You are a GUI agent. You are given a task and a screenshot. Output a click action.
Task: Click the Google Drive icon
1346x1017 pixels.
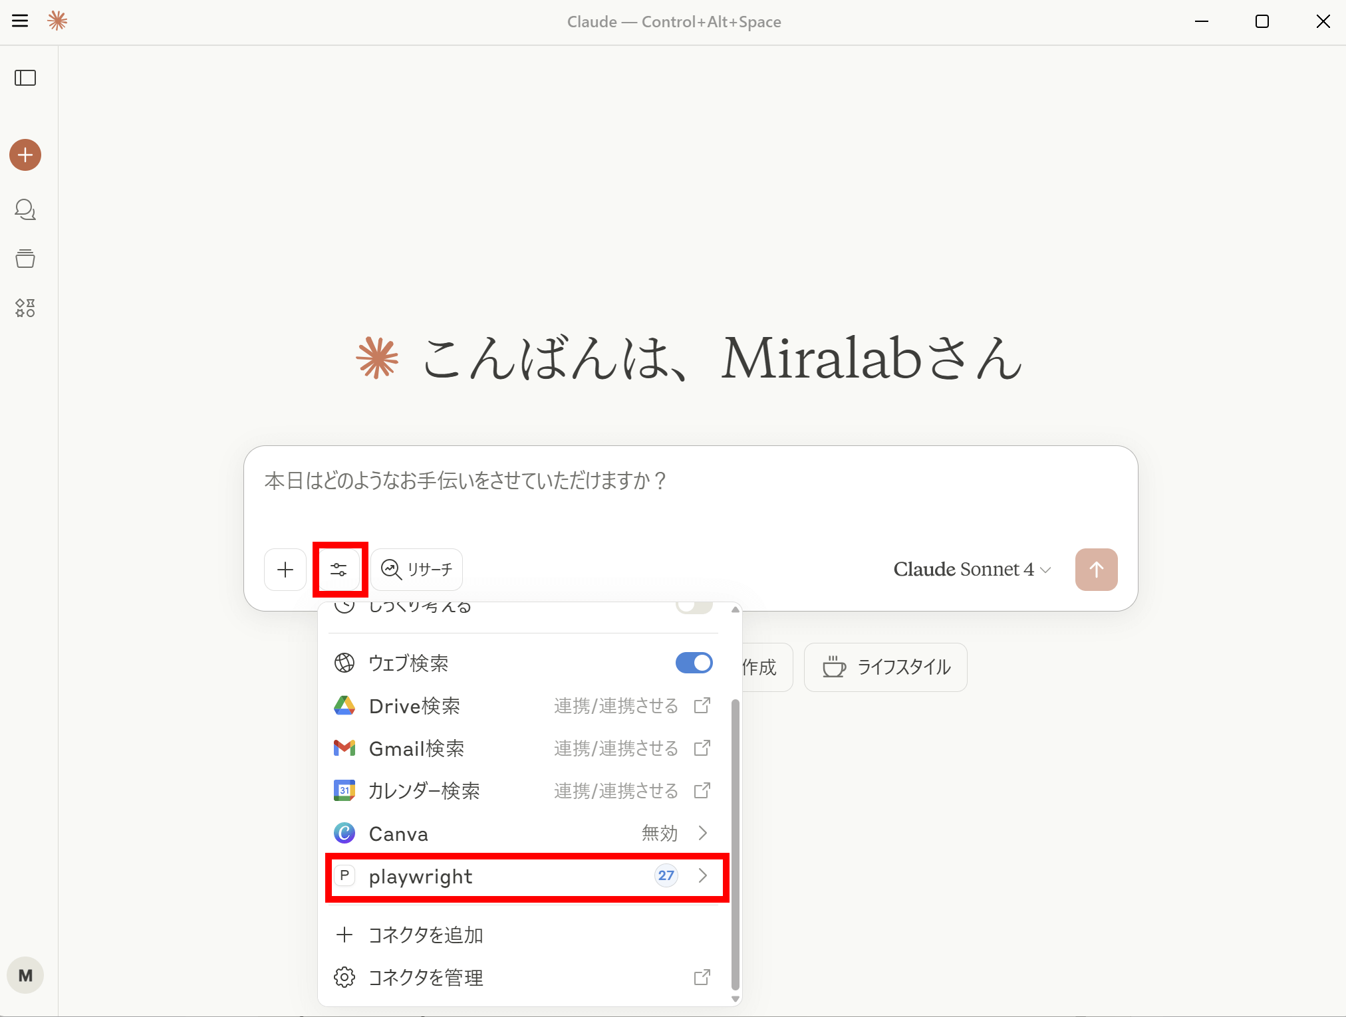pyautogui.click(x=344, y=705)
